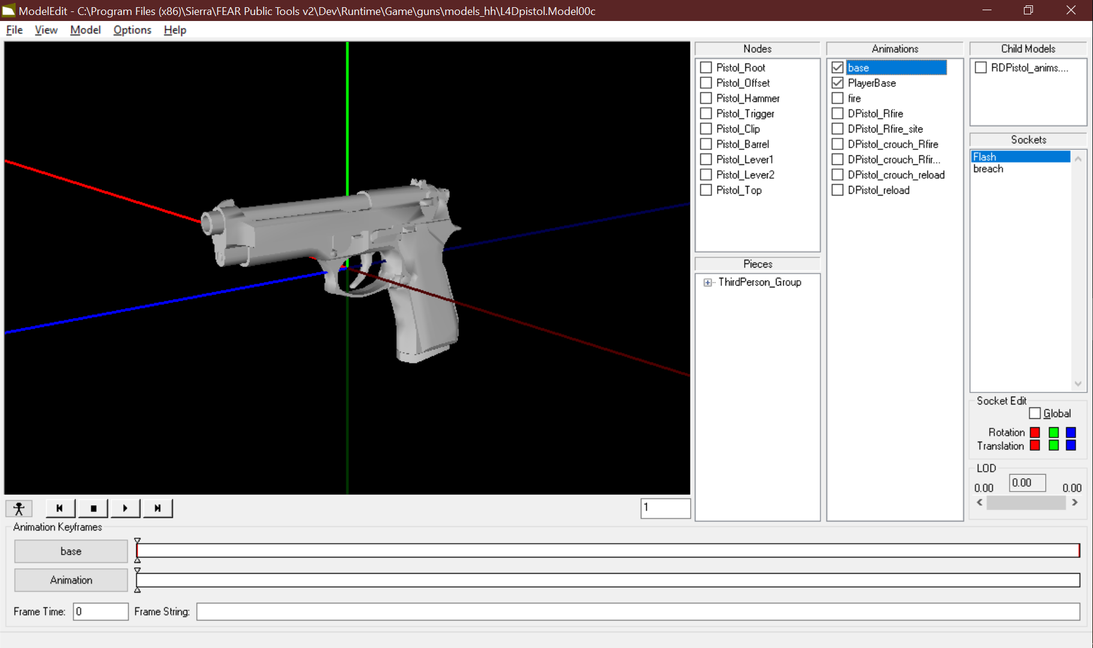The image size is (1093, 648).
Task: Open the Options menu
Action: tap(132, 30)
